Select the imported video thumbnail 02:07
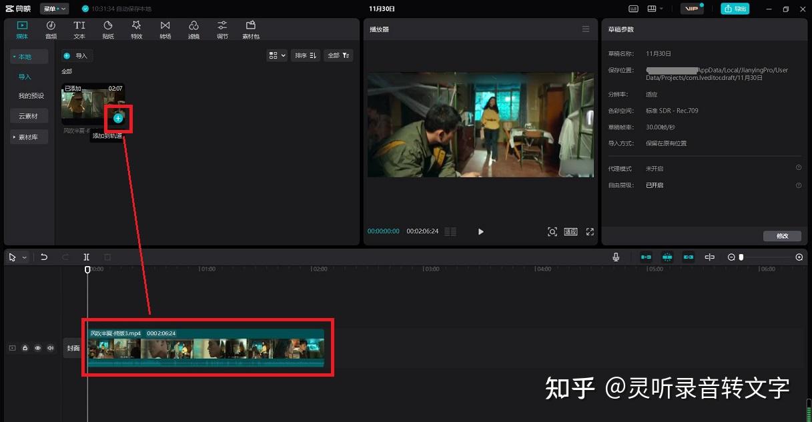812x422 pixels. pyautogui.click(x=93, y=104)
